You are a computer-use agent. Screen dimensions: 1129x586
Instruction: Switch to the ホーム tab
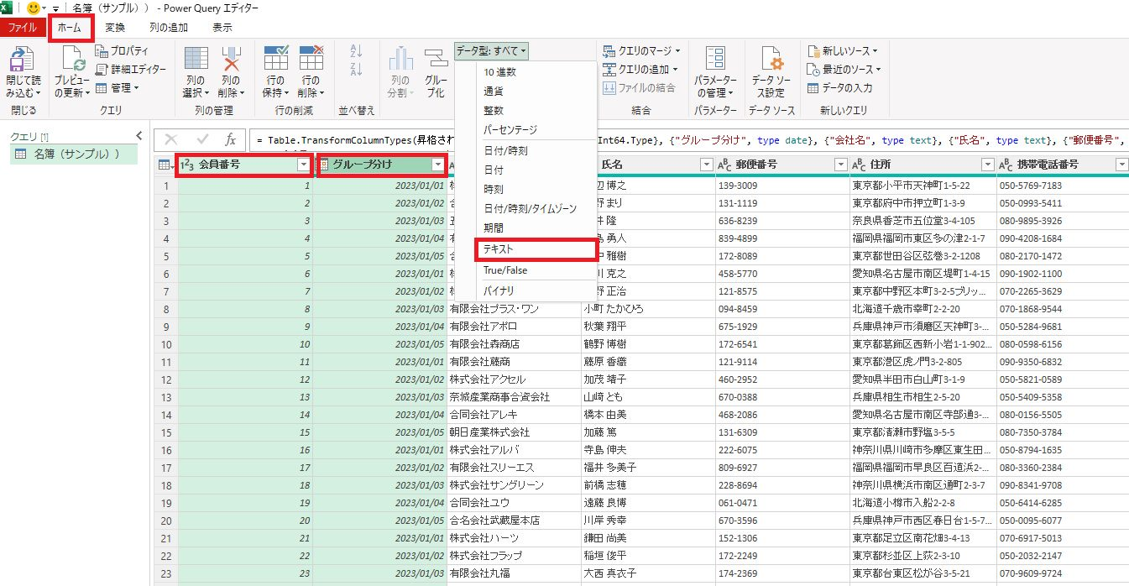(70, 28)
